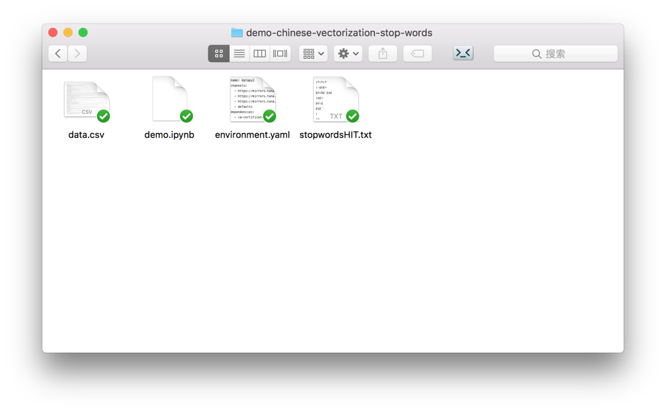Screen dimensions: 666x413
Task: Open the item arrangement dropdown
Action: [314, 54]
